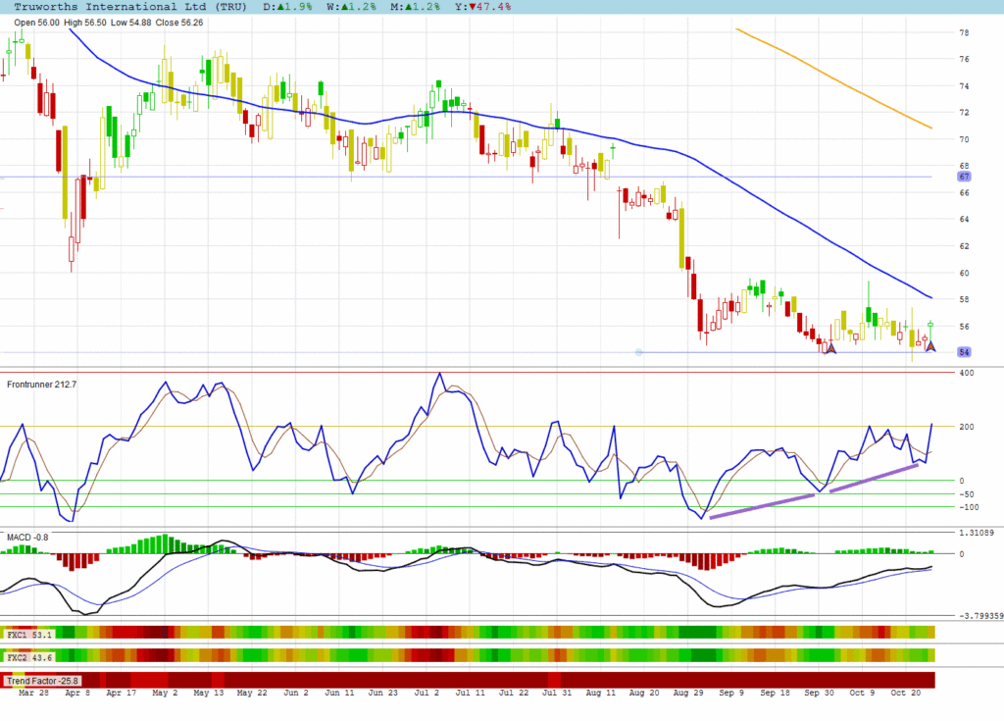The width and height of the screenshot is (1004, 721).
Task: Click the circle handle on the 54 support line
Action: click(638, 352)
